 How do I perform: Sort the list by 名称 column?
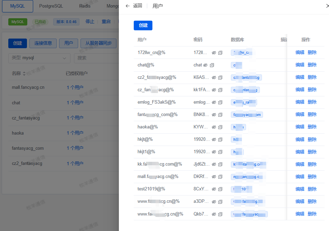[24, 74]
